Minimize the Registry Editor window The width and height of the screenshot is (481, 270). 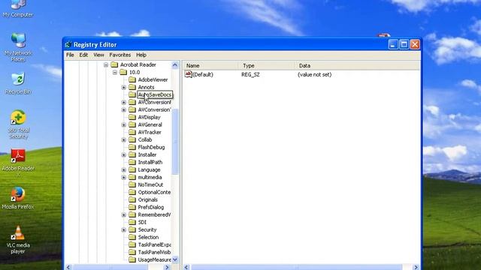click(x=393, y=45)
